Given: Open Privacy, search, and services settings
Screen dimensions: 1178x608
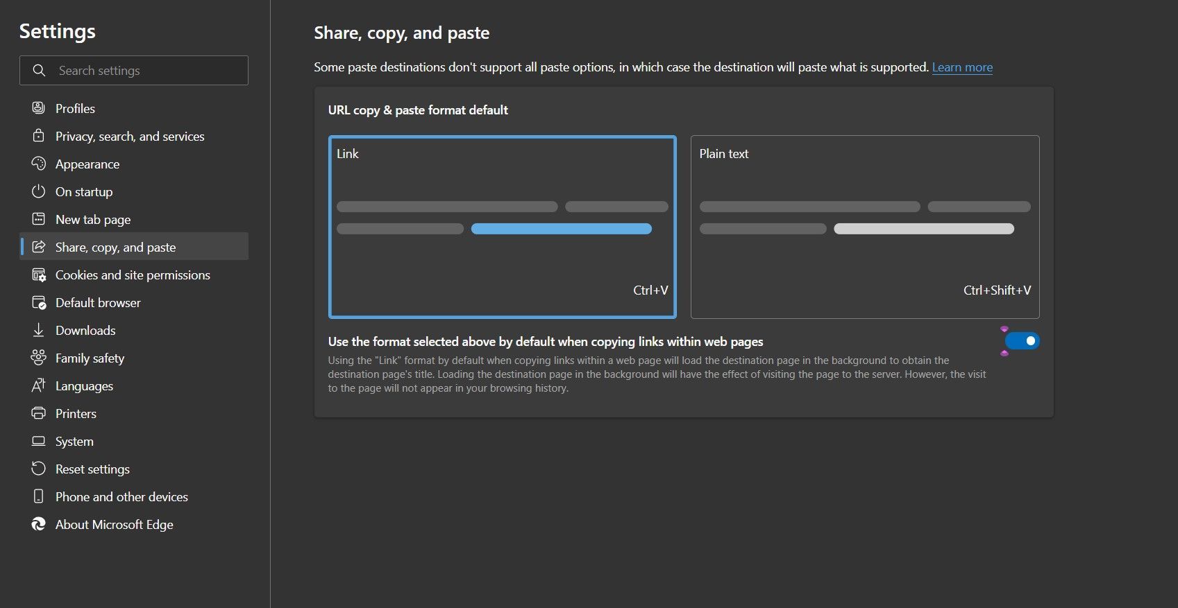Looking at the screenshot, I should point(134,136).
